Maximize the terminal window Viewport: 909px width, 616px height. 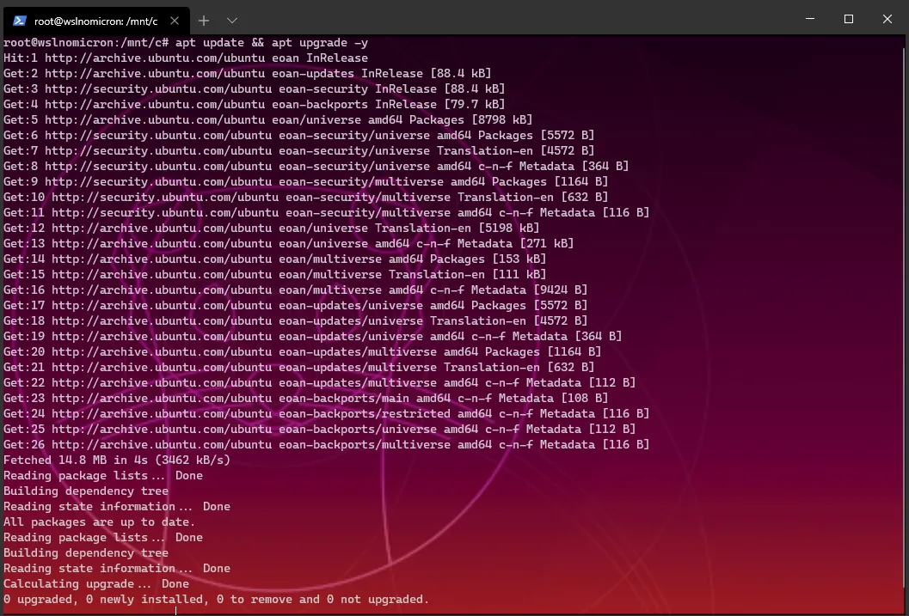click(848, 19)
